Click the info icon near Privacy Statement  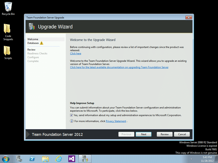(72, 121)
